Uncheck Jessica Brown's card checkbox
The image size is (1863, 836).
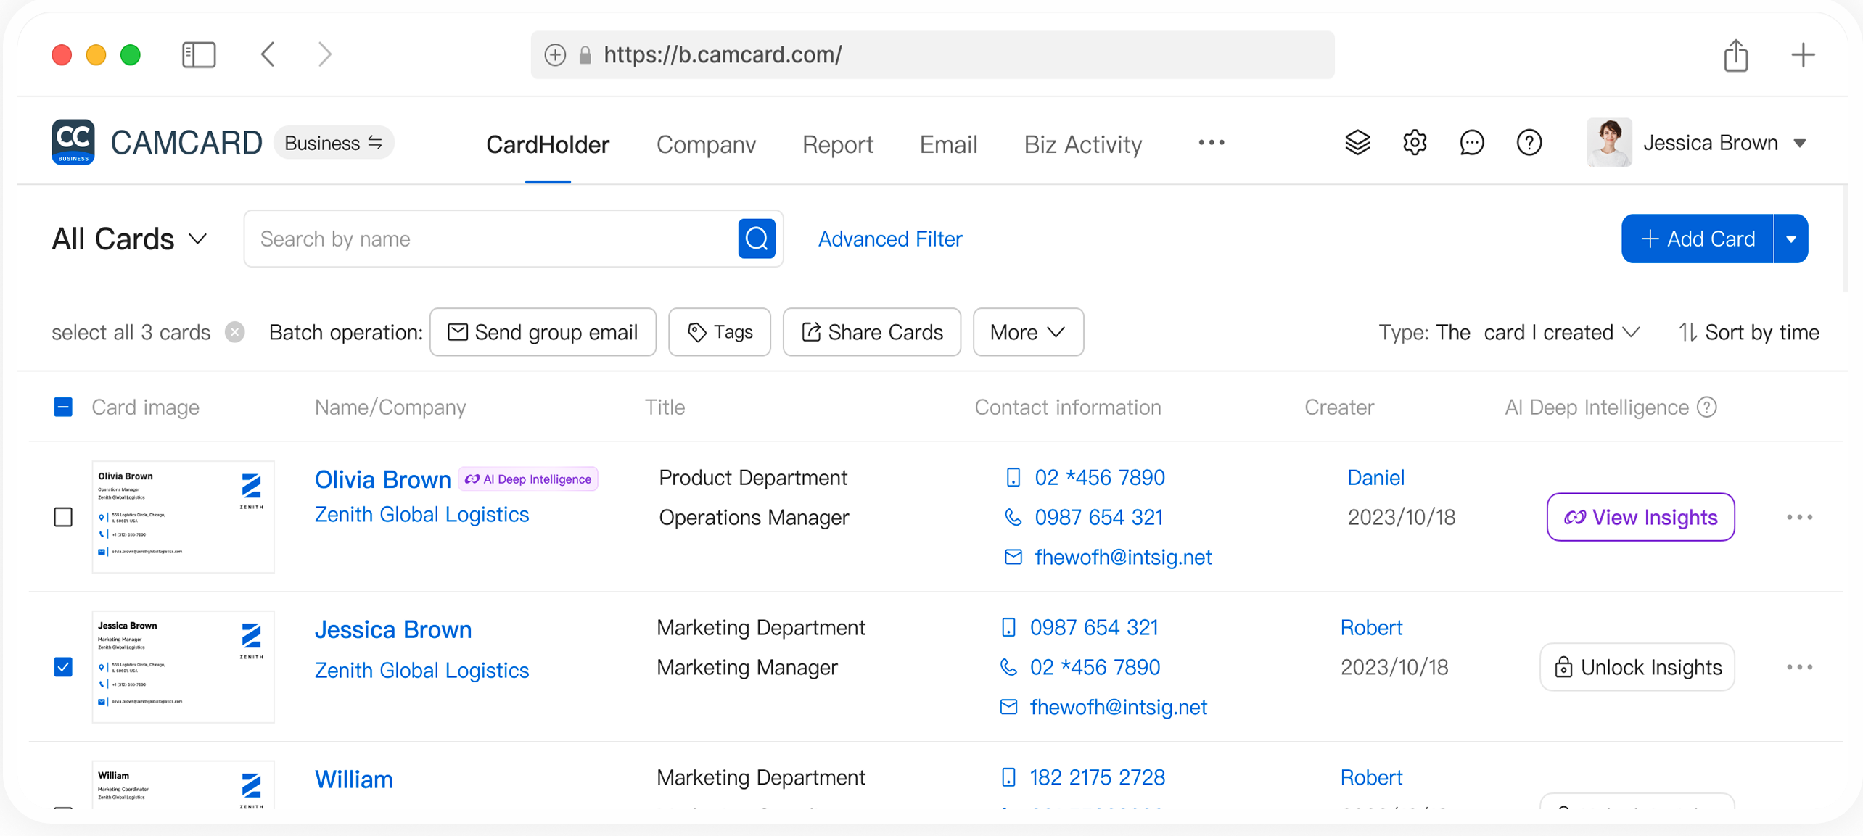coord(63,667)
